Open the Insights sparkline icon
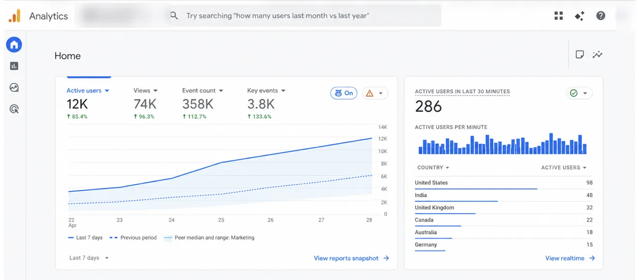 (x=597, y=54)
